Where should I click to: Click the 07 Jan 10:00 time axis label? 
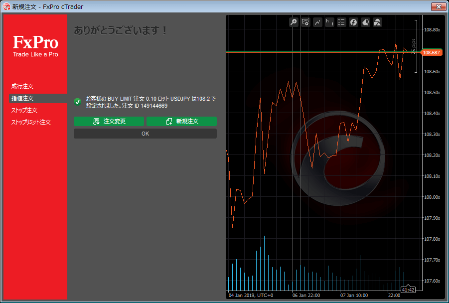point(354,295)
